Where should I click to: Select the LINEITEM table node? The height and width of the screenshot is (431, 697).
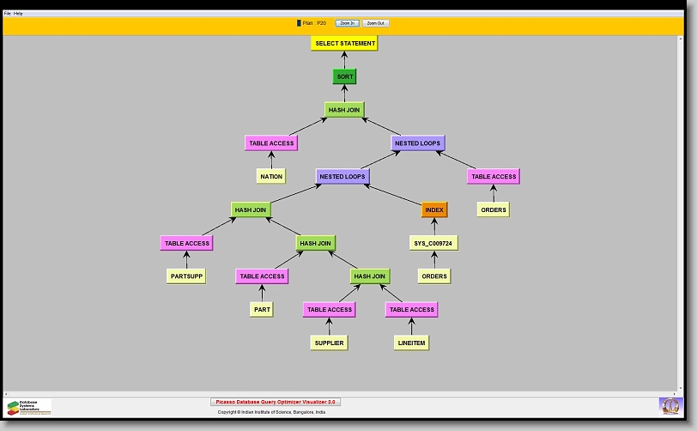pos(411,343)
